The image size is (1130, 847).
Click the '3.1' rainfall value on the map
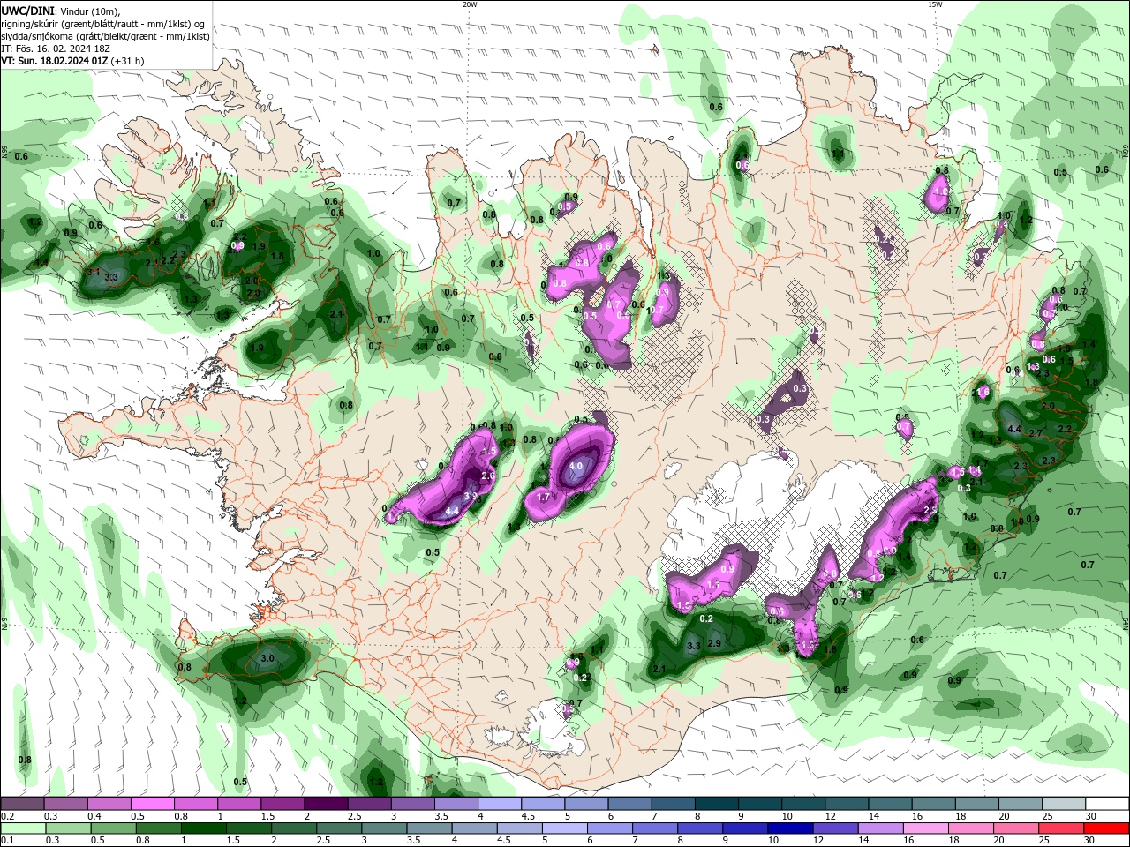pyautogui.click(x=94, y=272)
